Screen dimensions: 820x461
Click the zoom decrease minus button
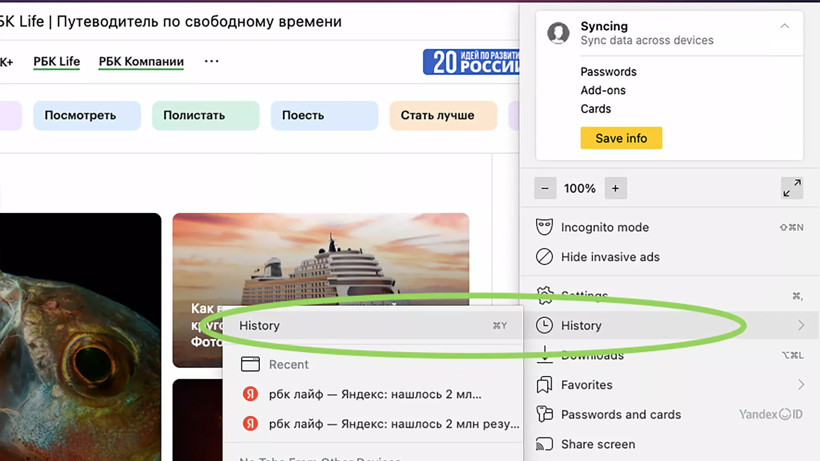pos(544,189)
